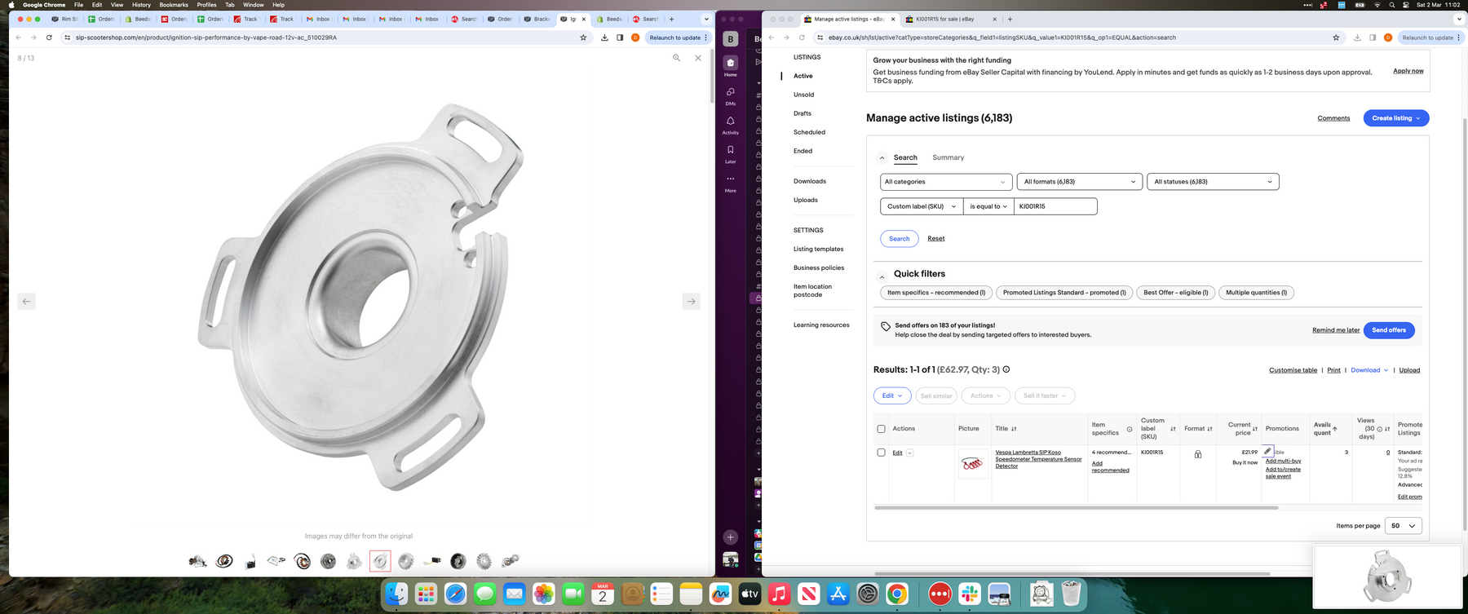The image size is (1468, 614).
Task: Click the magnifier zoom icon in image viewer
Action: 676,58
